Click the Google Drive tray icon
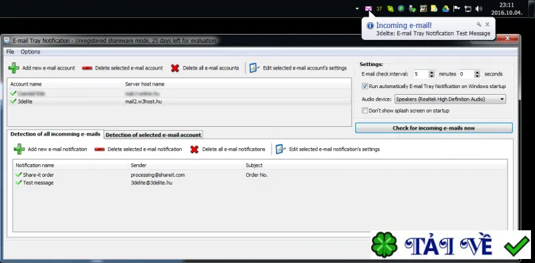Image resolution: width=535 pixels, height=263 pixels. [445, 9]
